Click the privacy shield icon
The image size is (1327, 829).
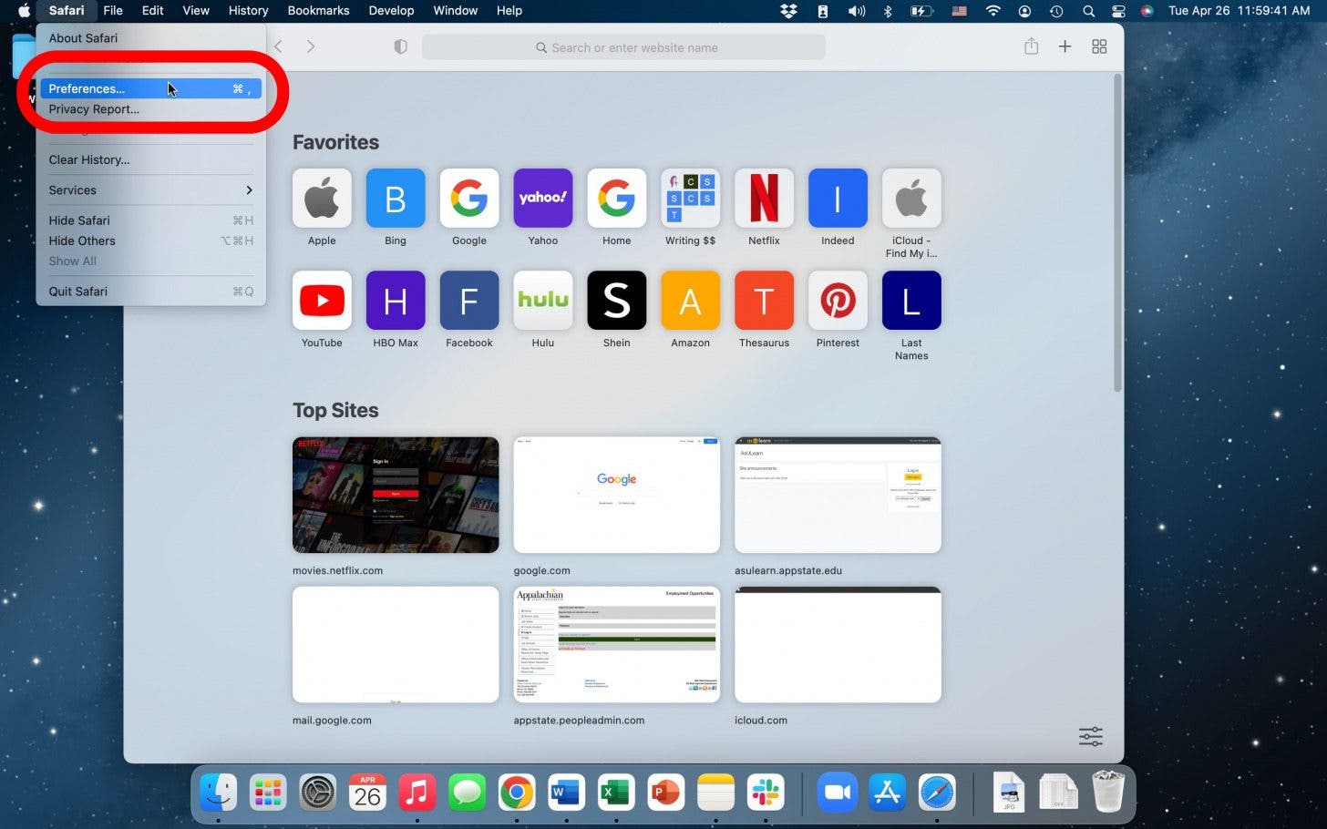point(400,46)
